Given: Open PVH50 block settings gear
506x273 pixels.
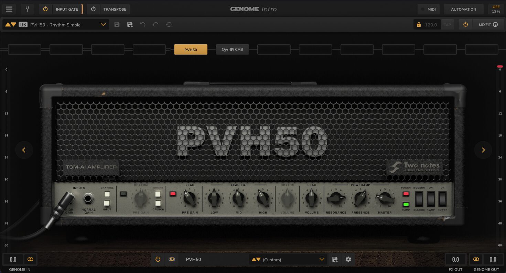Looking at the screenshot, I should pyautogui.click(x=348, y=260).
